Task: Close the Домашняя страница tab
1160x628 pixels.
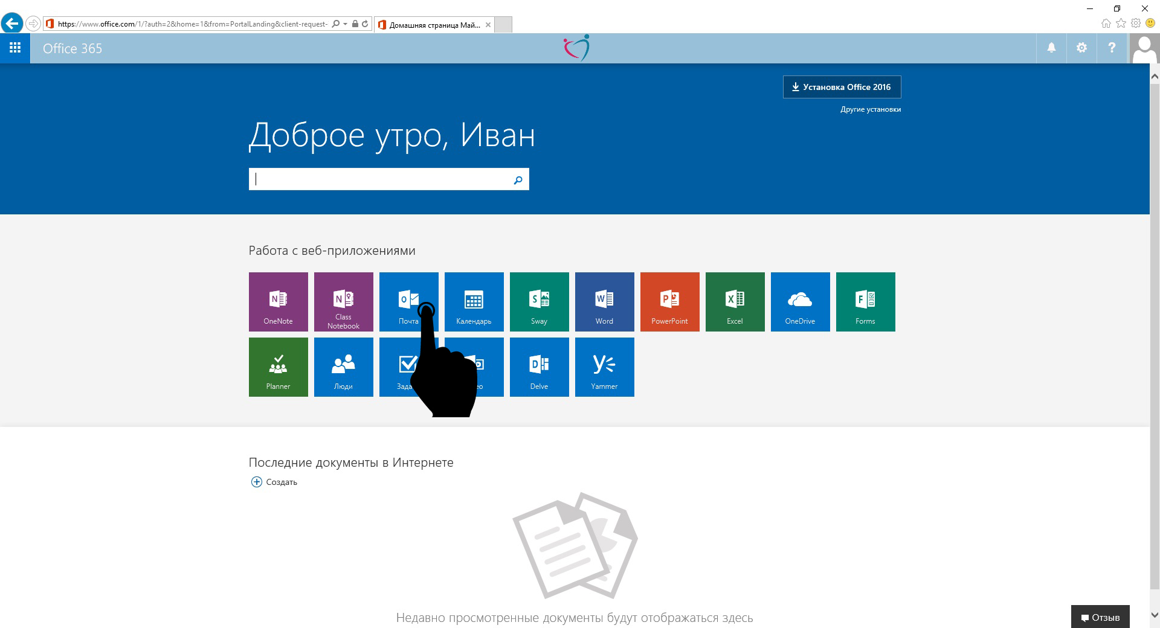Action: (x=488, y=25)
